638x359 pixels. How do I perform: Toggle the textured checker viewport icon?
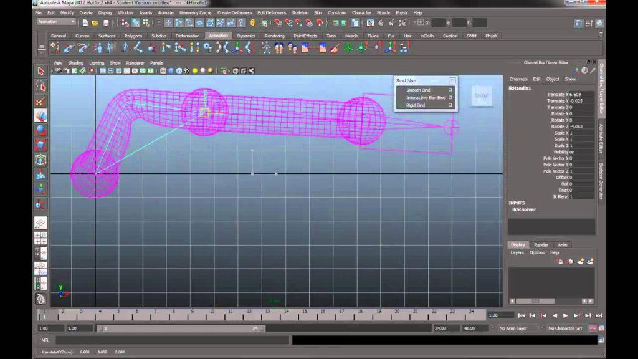pos(187,71)
